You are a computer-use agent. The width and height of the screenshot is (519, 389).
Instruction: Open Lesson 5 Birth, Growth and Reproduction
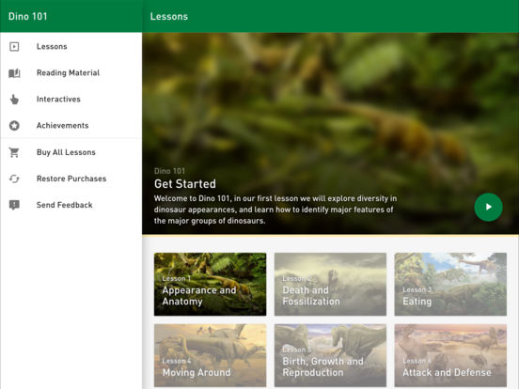tap(330, 355)
